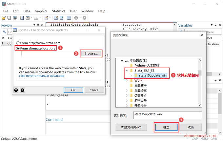
Task: Click the Save floppy disk icon
Action: [x=9, y=18]
